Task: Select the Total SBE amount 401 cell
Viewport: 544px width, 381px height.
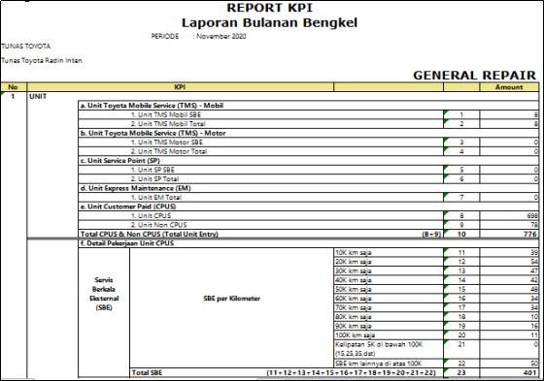Action: [509, 372]
